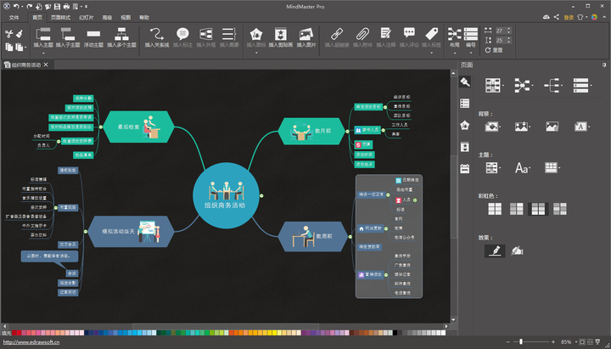Insert clip art (插入剪贴画)
The width and height of the screenshot is (611, 349).
(281, 38)
